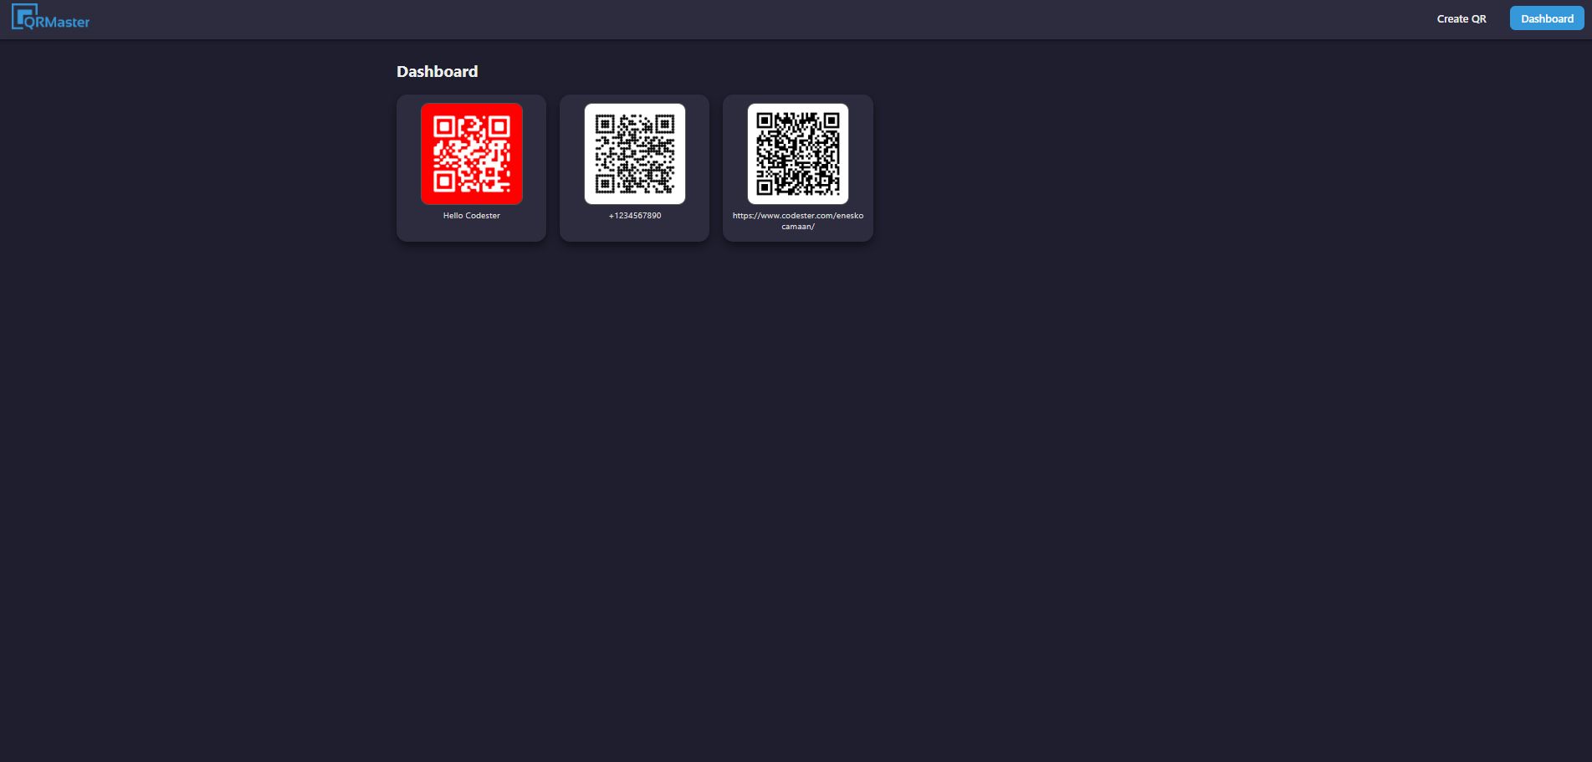Select the +1234567890 QR code image
Screen dimensions: 1592x762
635,154
